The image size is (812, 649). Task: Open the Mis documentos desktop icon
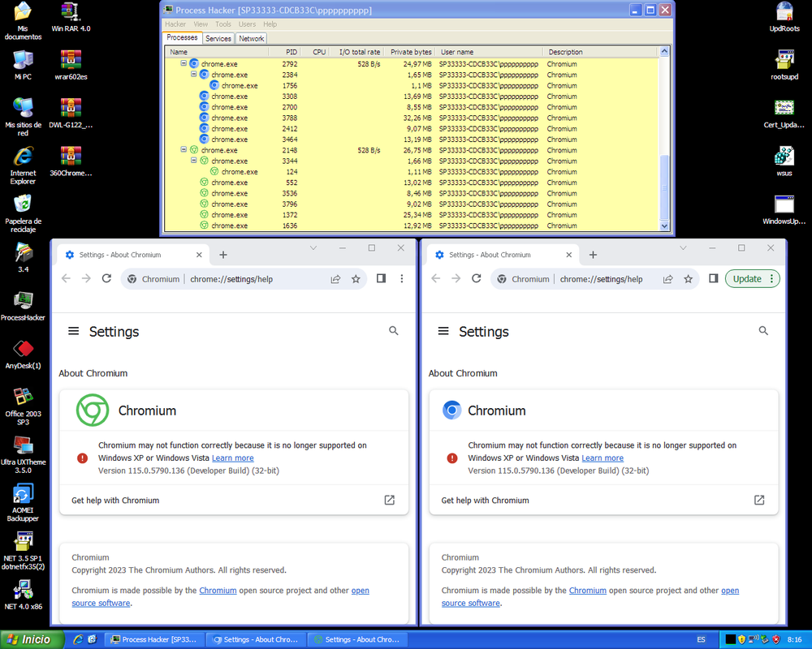coord(23,21)
